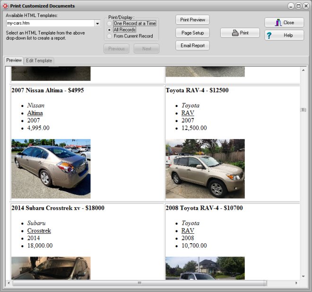
Task: Click the Crosstrek underlined link
Action: 39,230
